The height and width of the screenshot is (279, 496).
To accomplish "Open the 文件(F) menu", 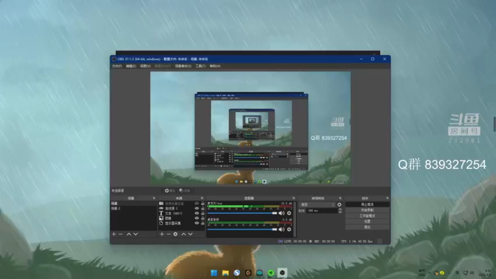I will [117, 66].
